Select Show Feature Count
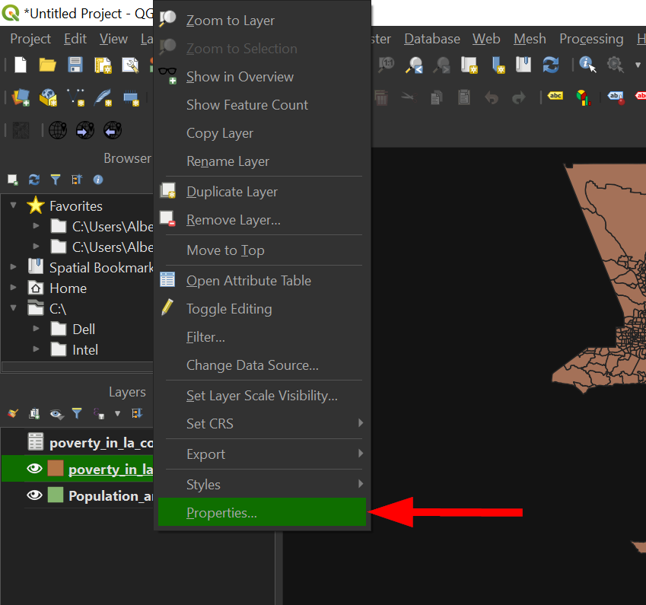Image resolution: width=646 pixels, height=605 pixels. click(x=262, y=105)
